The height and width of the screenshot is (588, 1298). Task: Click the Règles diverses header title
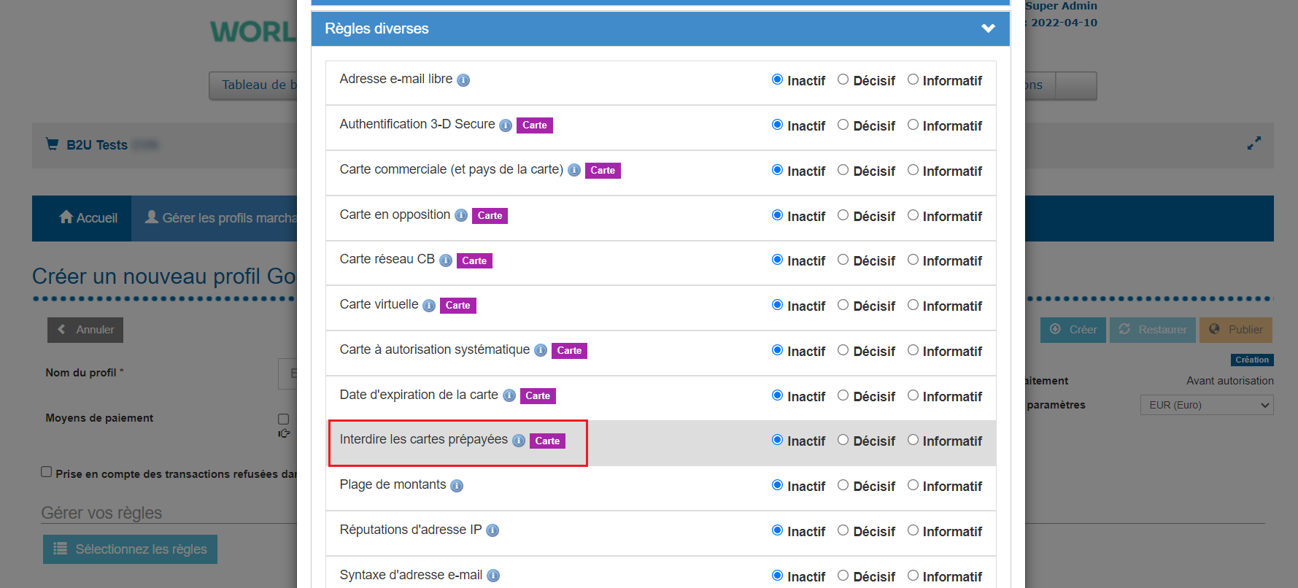tap(376, 28)
